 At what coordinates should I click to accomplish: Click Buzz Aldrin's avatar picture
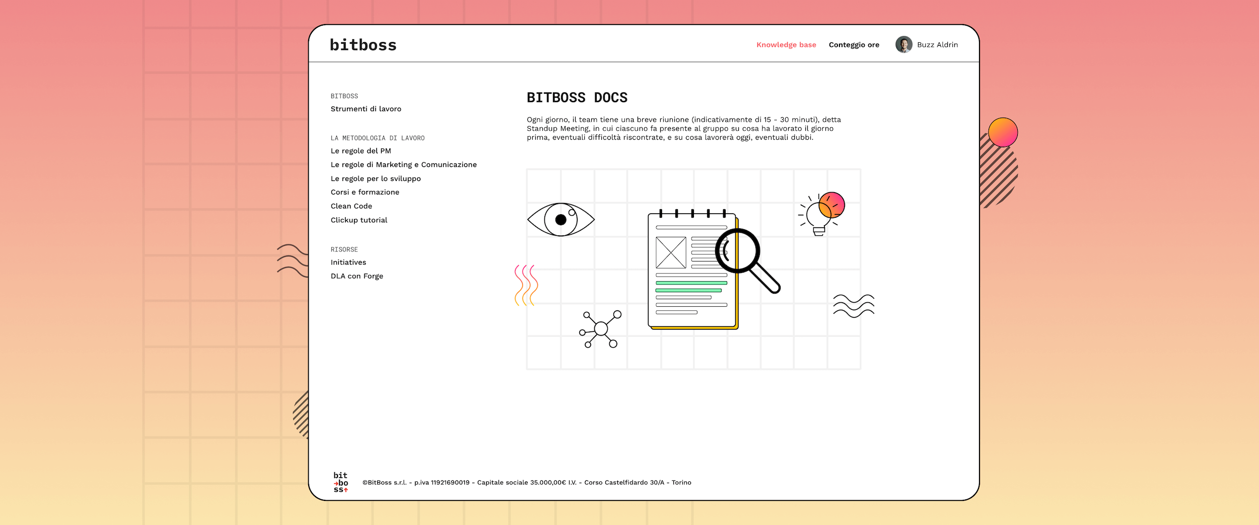point(903,45)
